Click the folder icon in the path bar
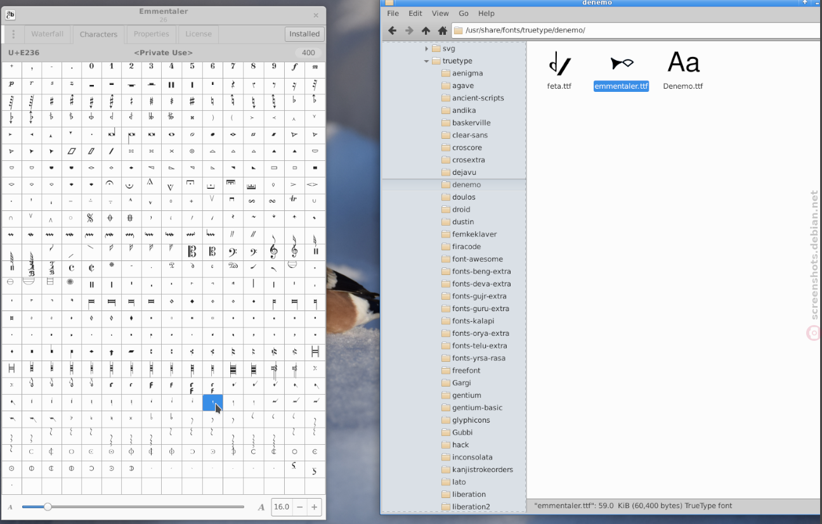822x524 pixels. (458, 30)
